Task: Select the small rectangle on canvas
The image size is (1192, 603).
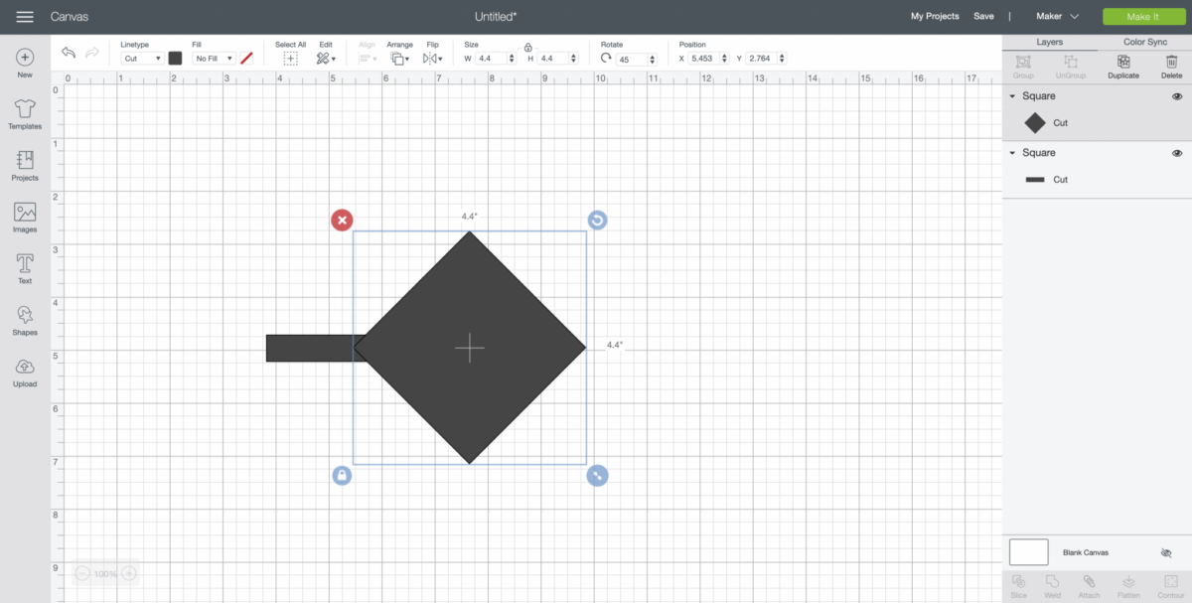Action: 309,348
